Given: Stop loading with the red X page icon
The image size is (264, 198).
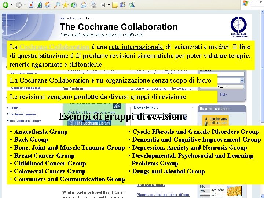Looking at the screenshot, I should 31,5.
